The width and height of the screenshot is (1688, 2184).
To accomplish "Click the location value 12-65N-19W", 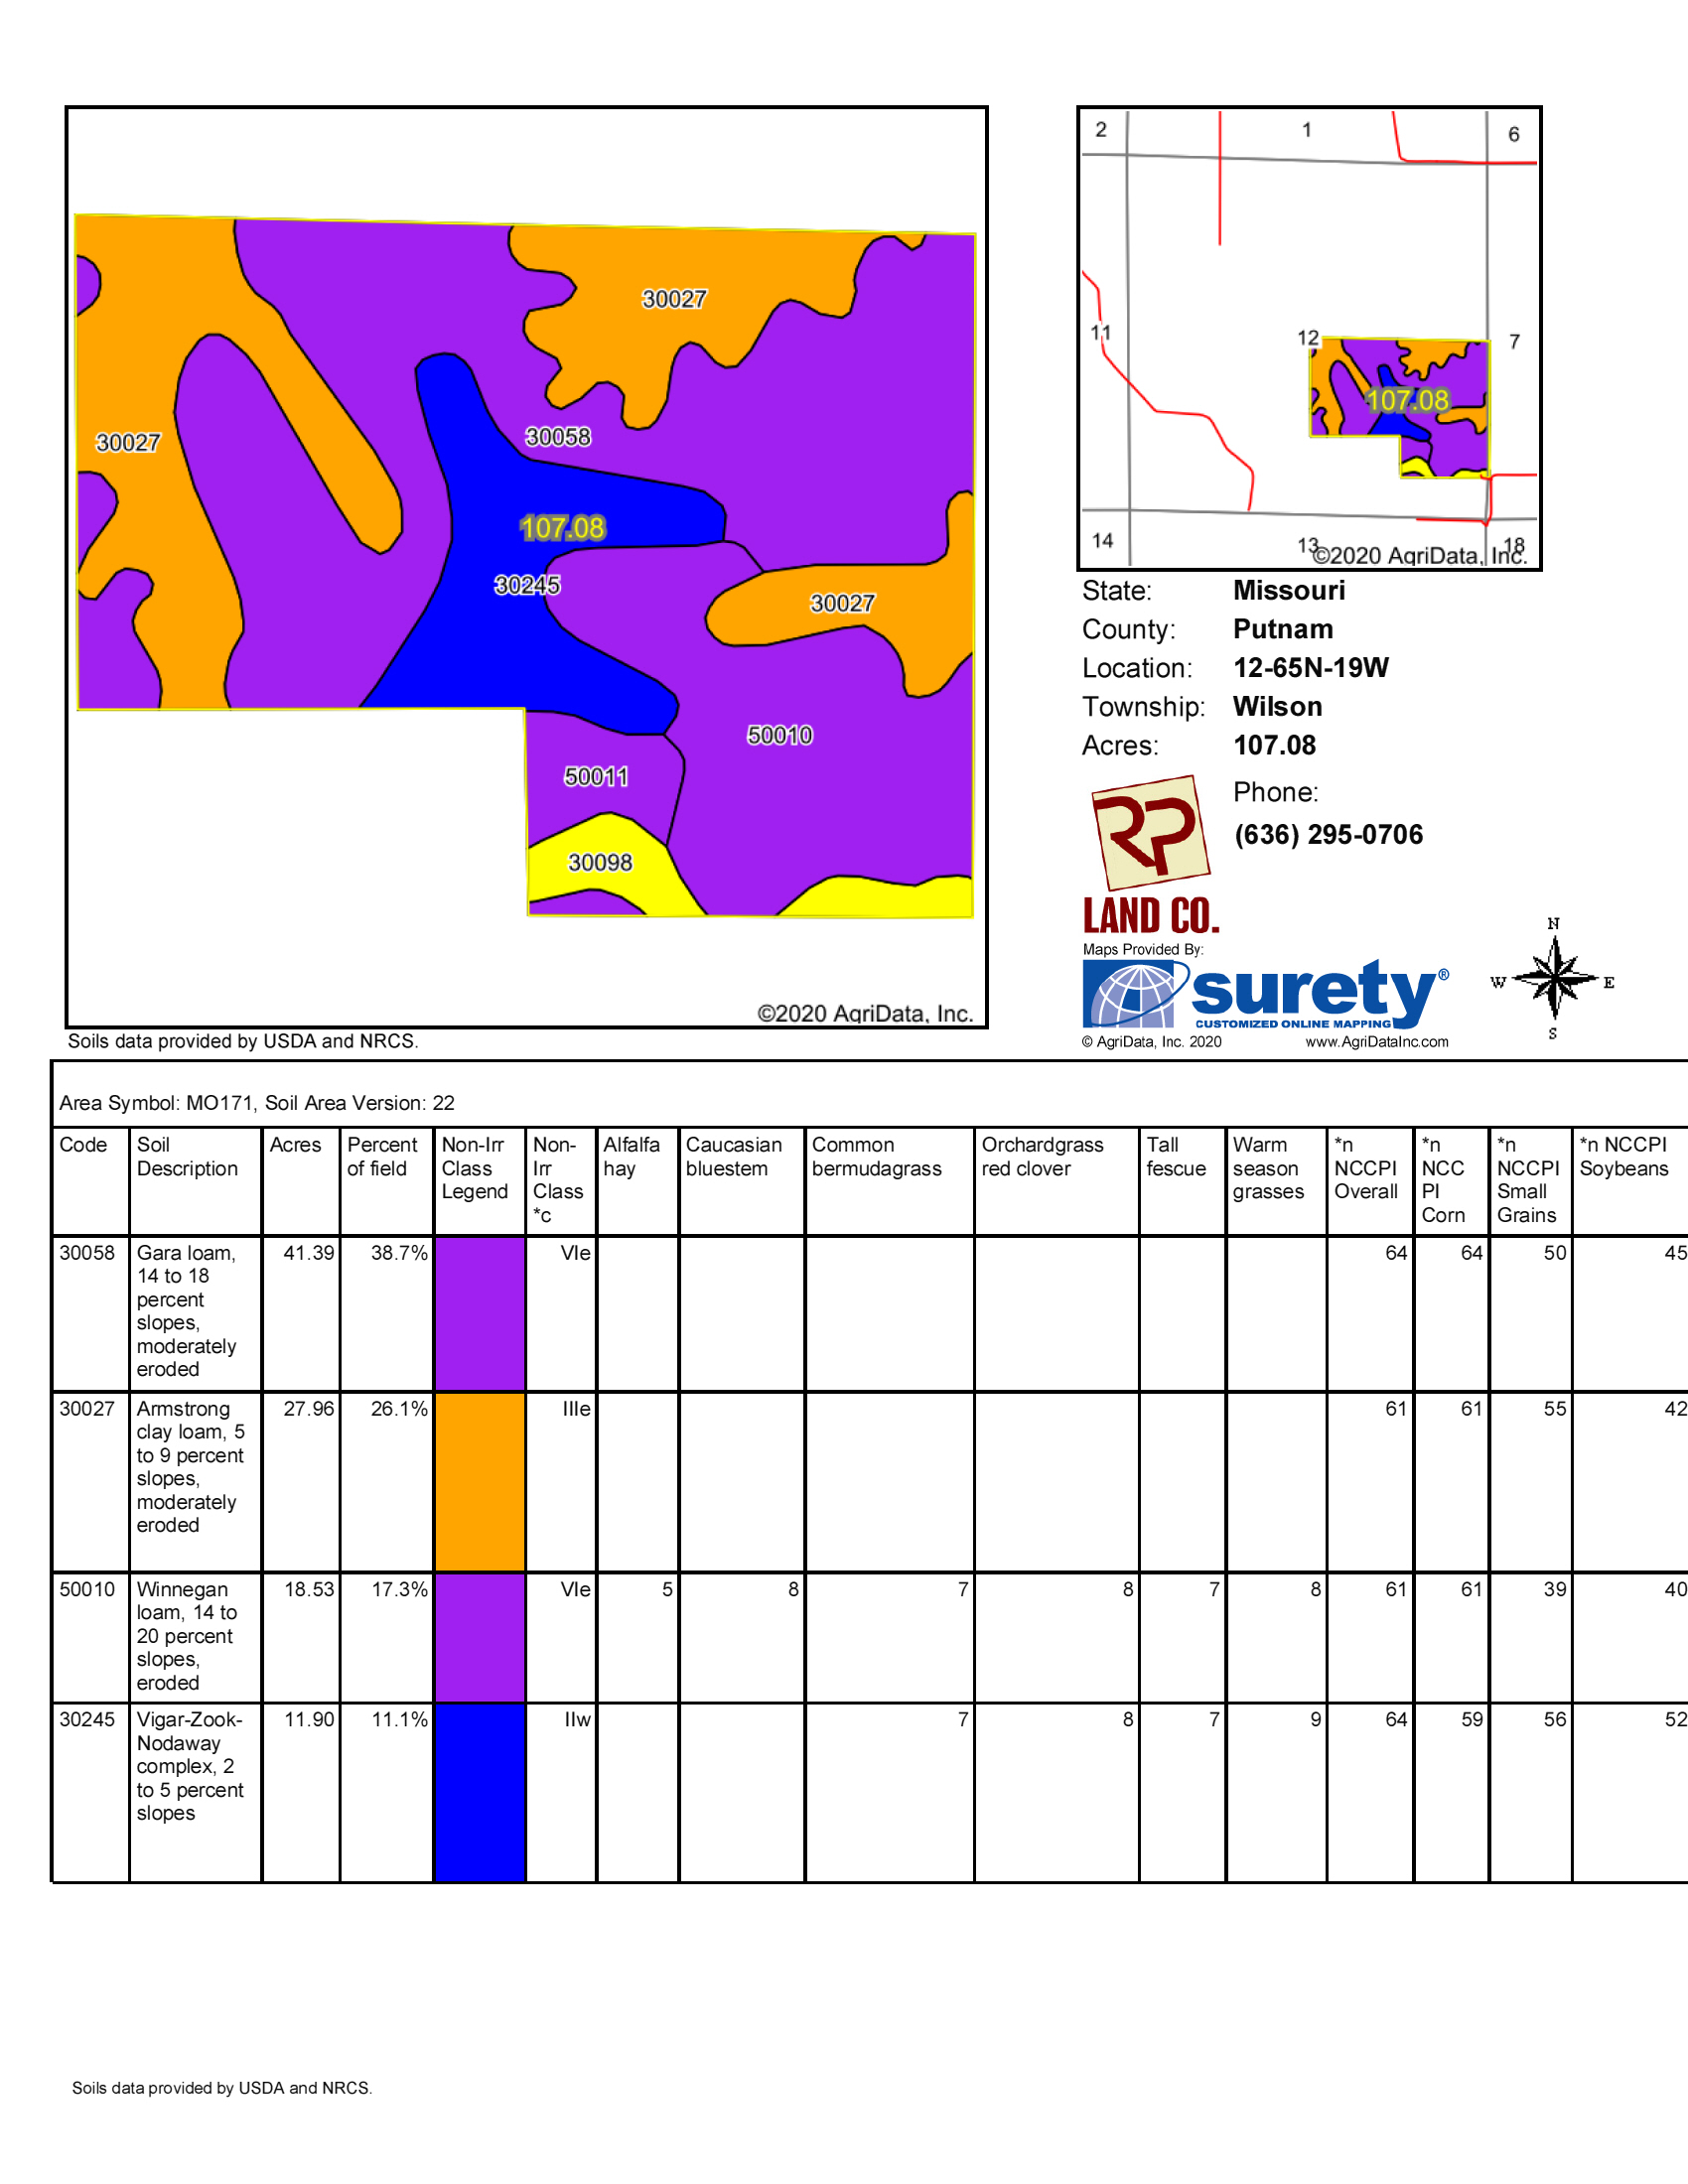I will (1311, 668).
